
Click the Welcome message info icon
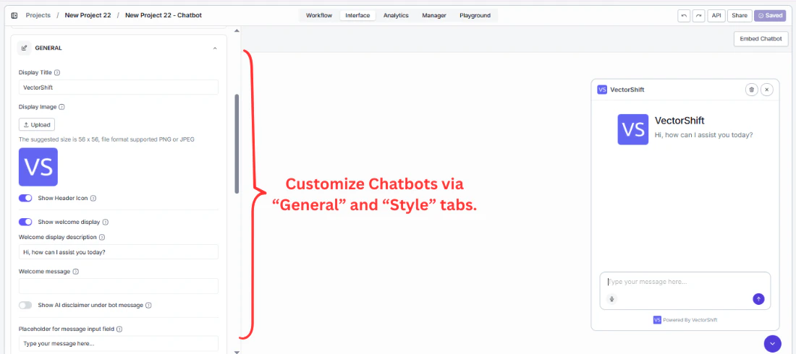(x=76, y=272)
